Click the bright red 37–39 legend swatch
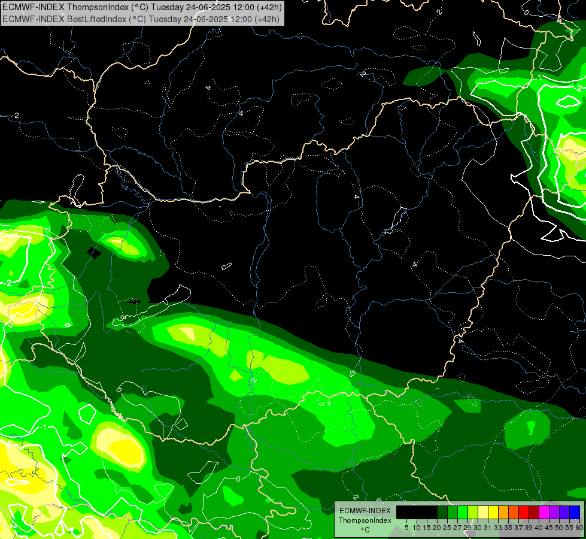Viewport: 586px width, 539px height. (524, 512)
